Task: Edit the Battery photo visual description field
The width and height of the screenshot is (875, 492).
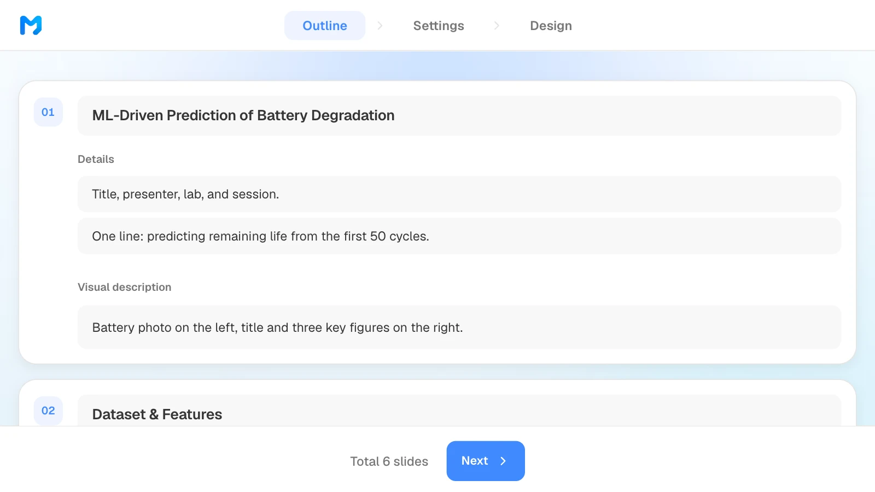Action: coord(459,327)
